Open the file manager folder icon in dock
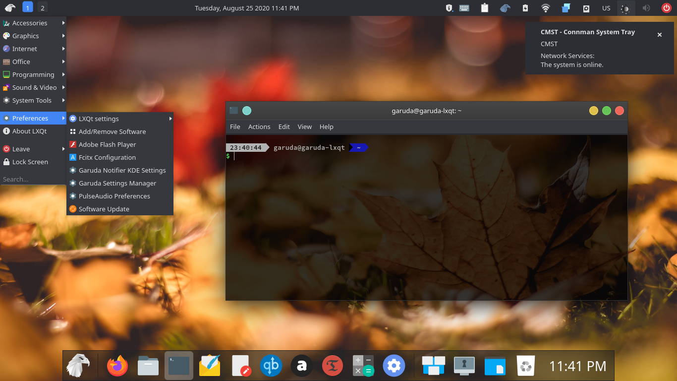This screenshot has width=677, height=381. [x=148, y=366]
